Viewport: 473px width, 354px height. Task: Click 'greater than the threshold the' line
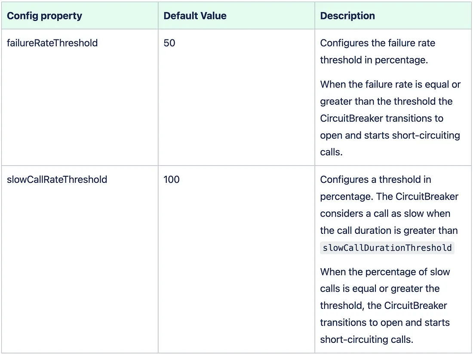pos(387,101)
